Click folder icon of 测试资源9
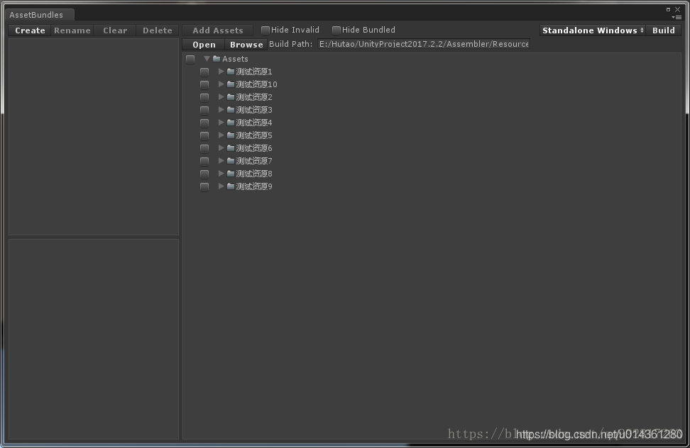The height and width of the screenshot is (448, 690). click(x=231, y=186)
